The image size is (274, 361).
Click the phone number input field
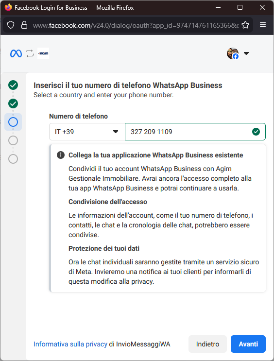(x=195, y=132)
